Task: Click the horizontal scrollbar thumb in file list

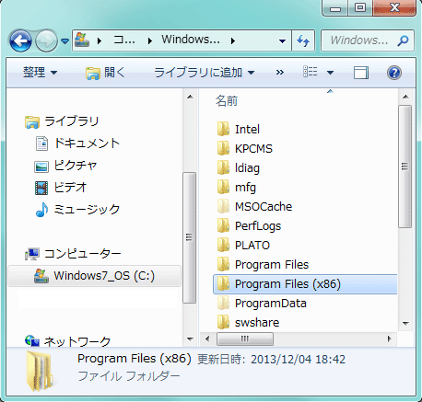Action: (245, 339)
